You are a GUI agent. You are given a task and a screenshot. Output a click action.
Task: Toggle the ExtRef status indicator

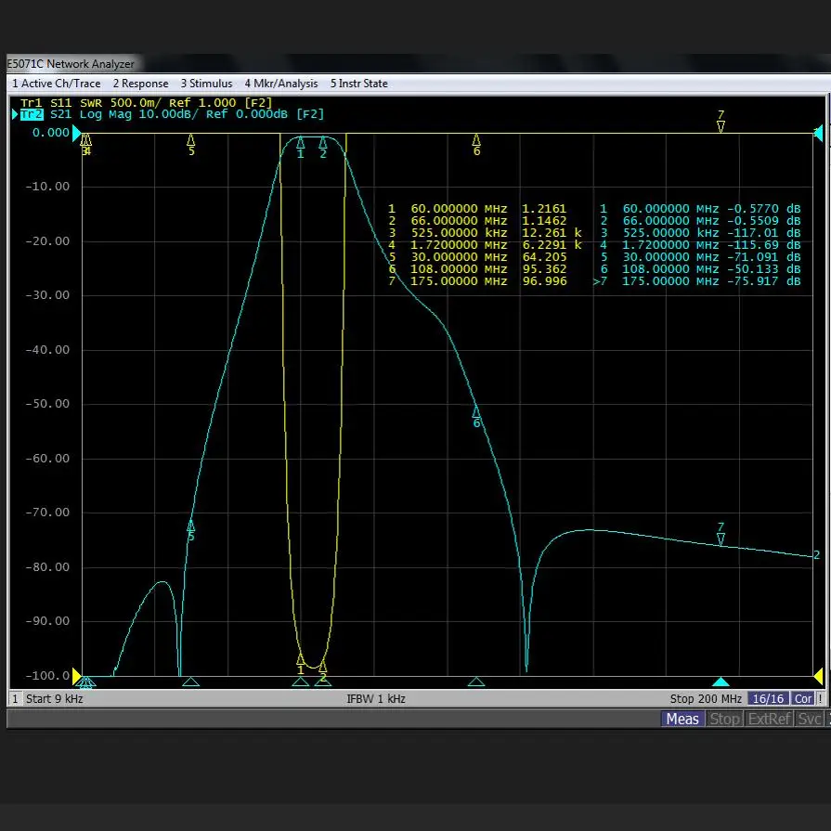coord(770,719)
